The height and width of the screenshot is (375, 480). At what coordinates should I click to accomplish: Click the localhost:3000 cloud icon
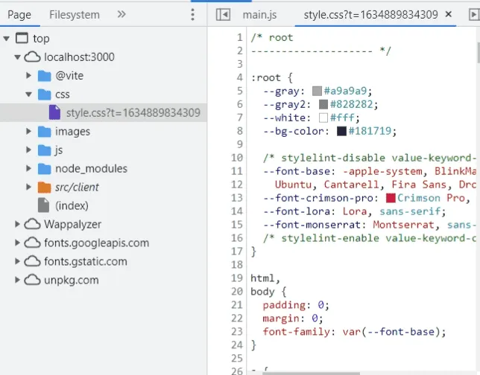[x=32, y=57]
